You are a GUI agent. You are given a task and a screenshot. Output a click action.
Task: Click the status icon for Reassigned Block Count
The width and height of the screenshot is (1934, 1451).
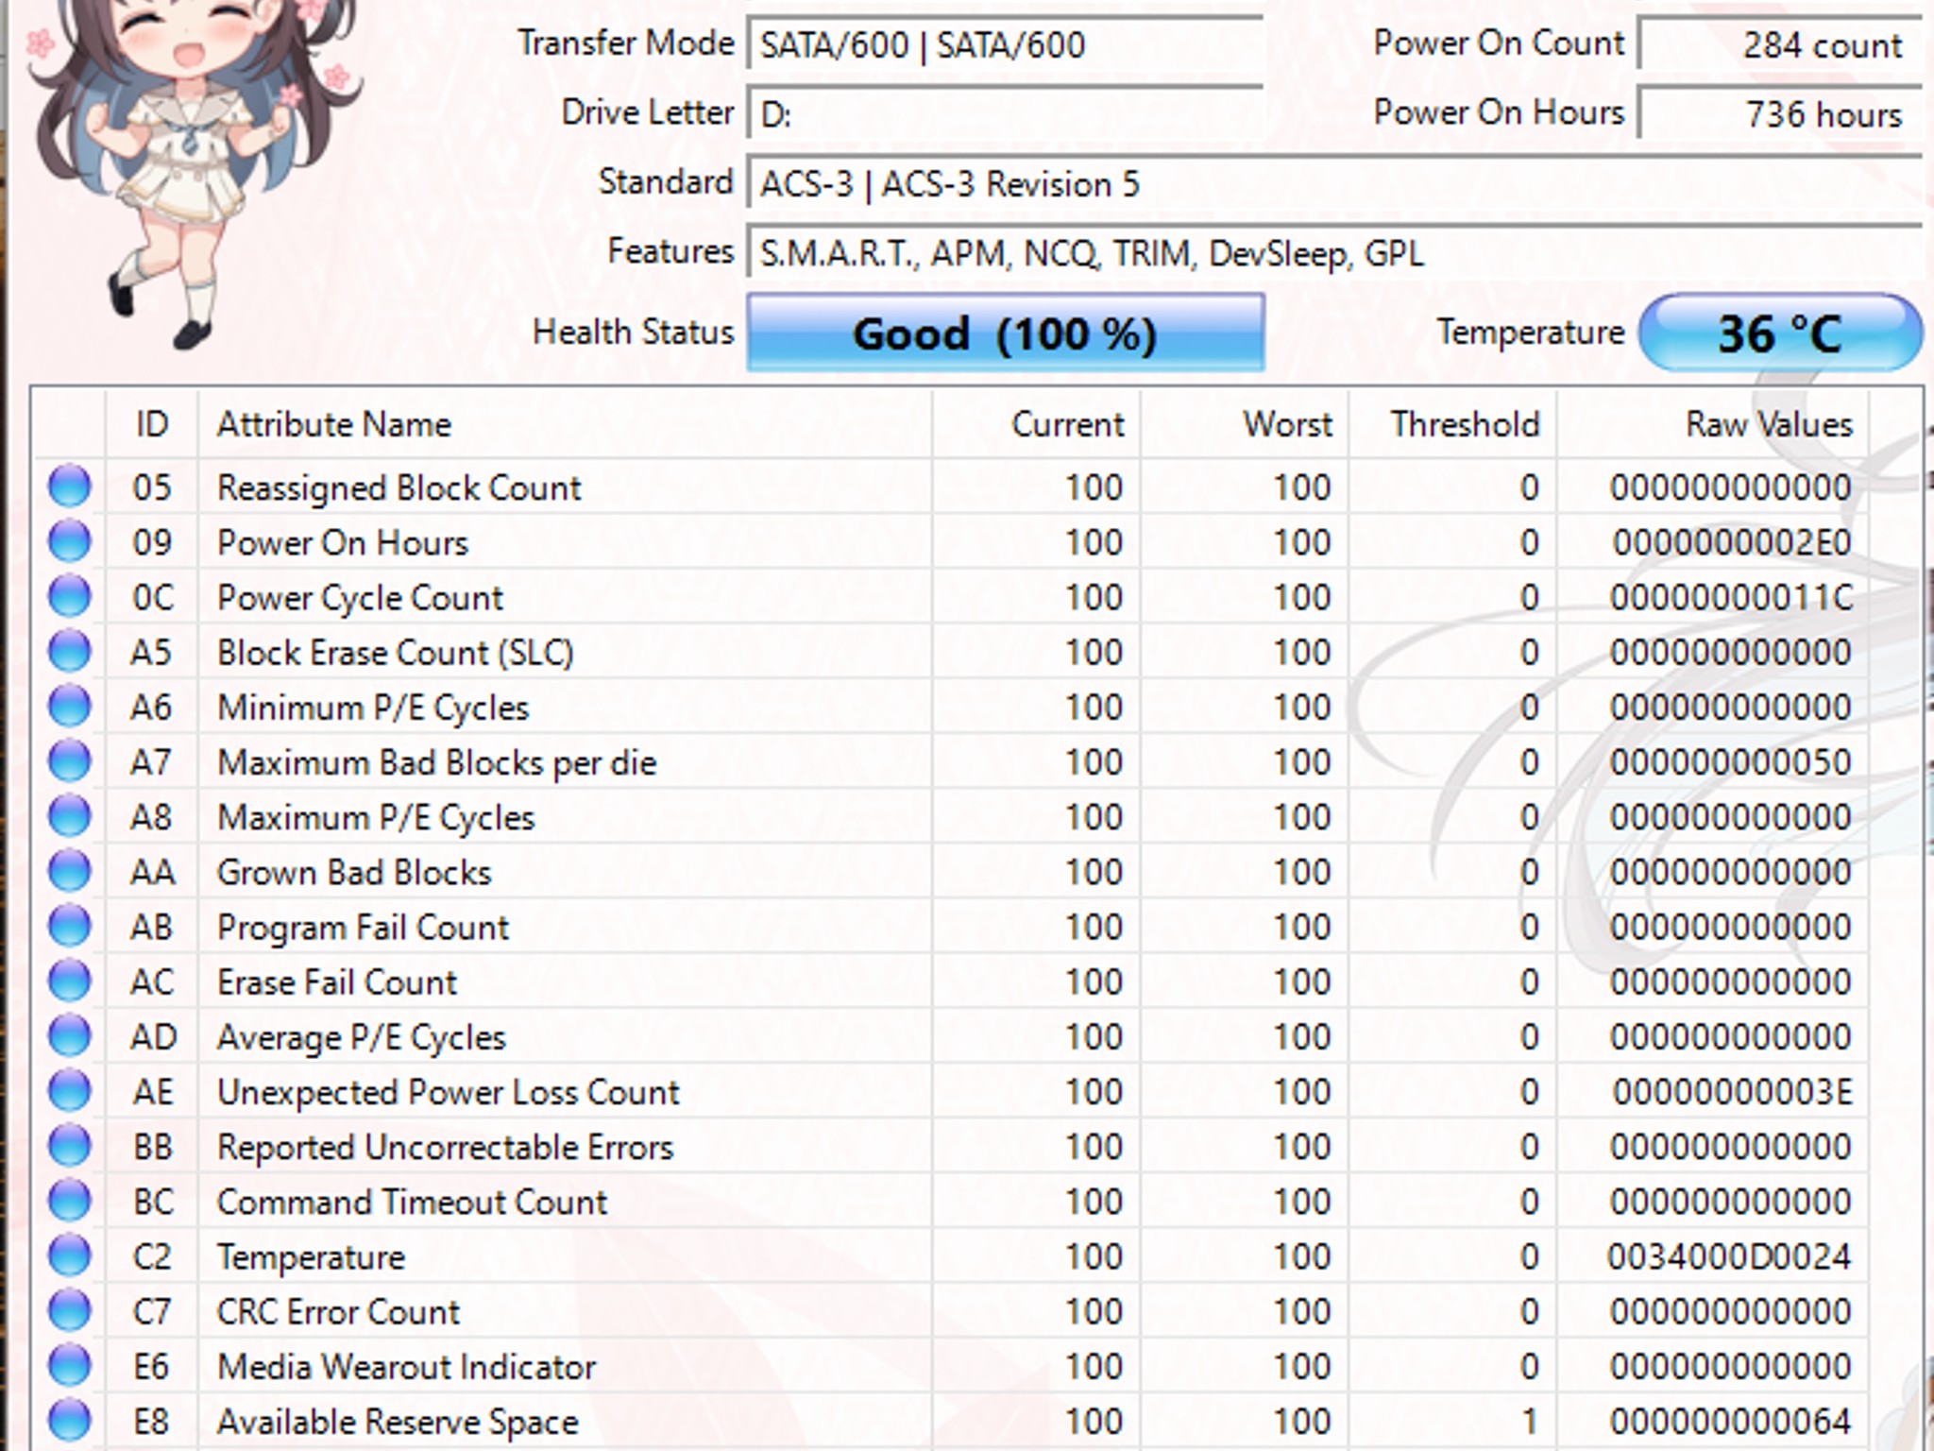(70, 487)
